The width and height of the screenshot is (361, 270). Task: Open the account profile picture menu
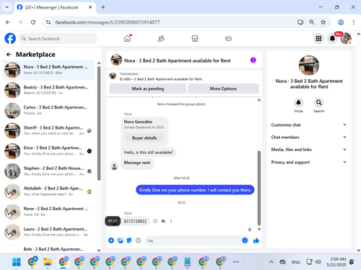[x=346, y=38]
